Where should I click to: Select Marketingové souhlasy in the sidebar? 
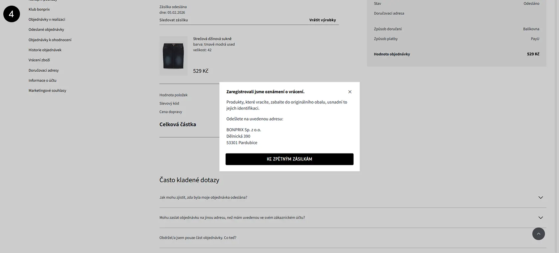pos(47,91)
